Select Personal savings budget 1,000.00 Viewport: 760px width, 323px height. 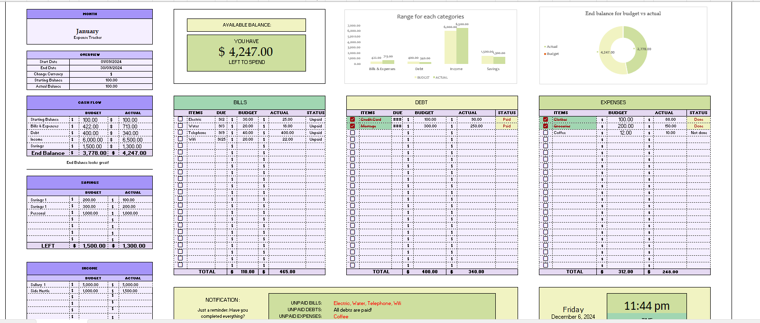[89, 213]
